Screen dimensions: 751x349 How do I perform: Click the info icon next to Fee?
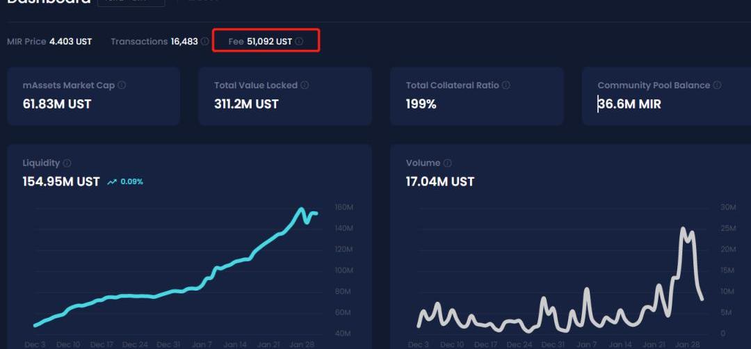299,42
